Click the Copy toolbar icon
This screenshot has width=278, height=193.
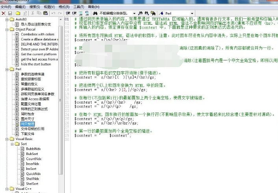click(39, 13)
